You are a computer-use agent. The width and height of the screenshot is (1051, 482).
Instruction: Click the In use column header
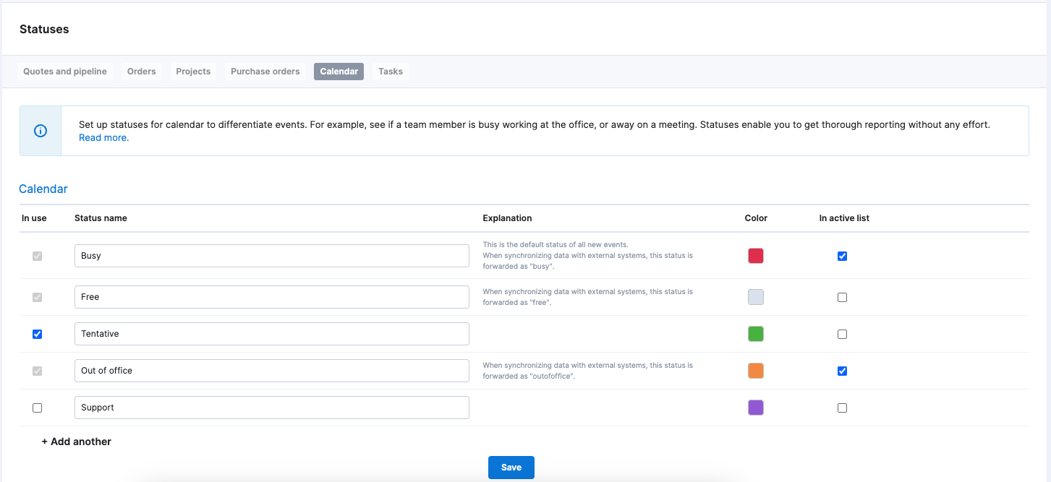tap(34, 218)
